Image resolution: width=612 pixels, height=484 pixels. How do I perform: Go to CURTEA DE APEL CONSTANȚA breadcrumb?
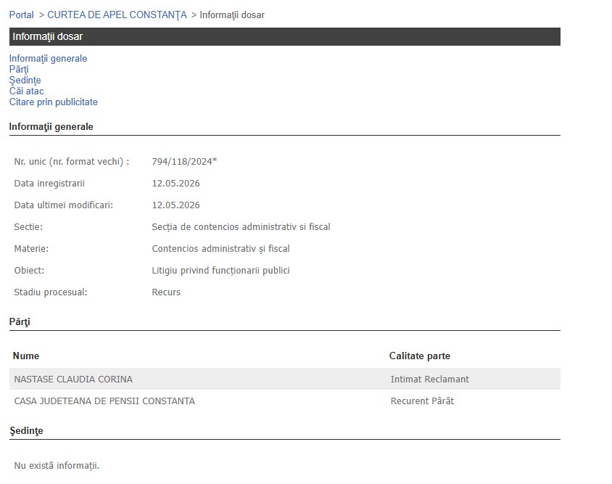(117, 15)
